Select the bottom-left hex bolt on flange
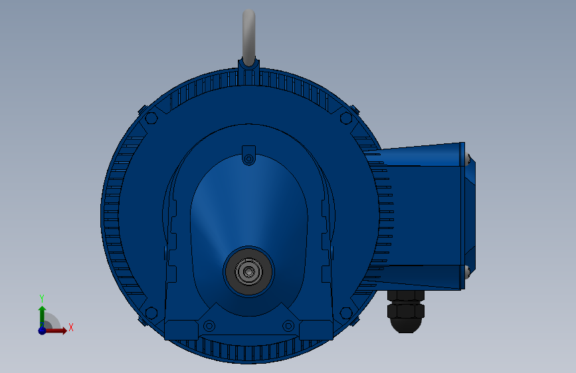 click(x=151, y=313)
